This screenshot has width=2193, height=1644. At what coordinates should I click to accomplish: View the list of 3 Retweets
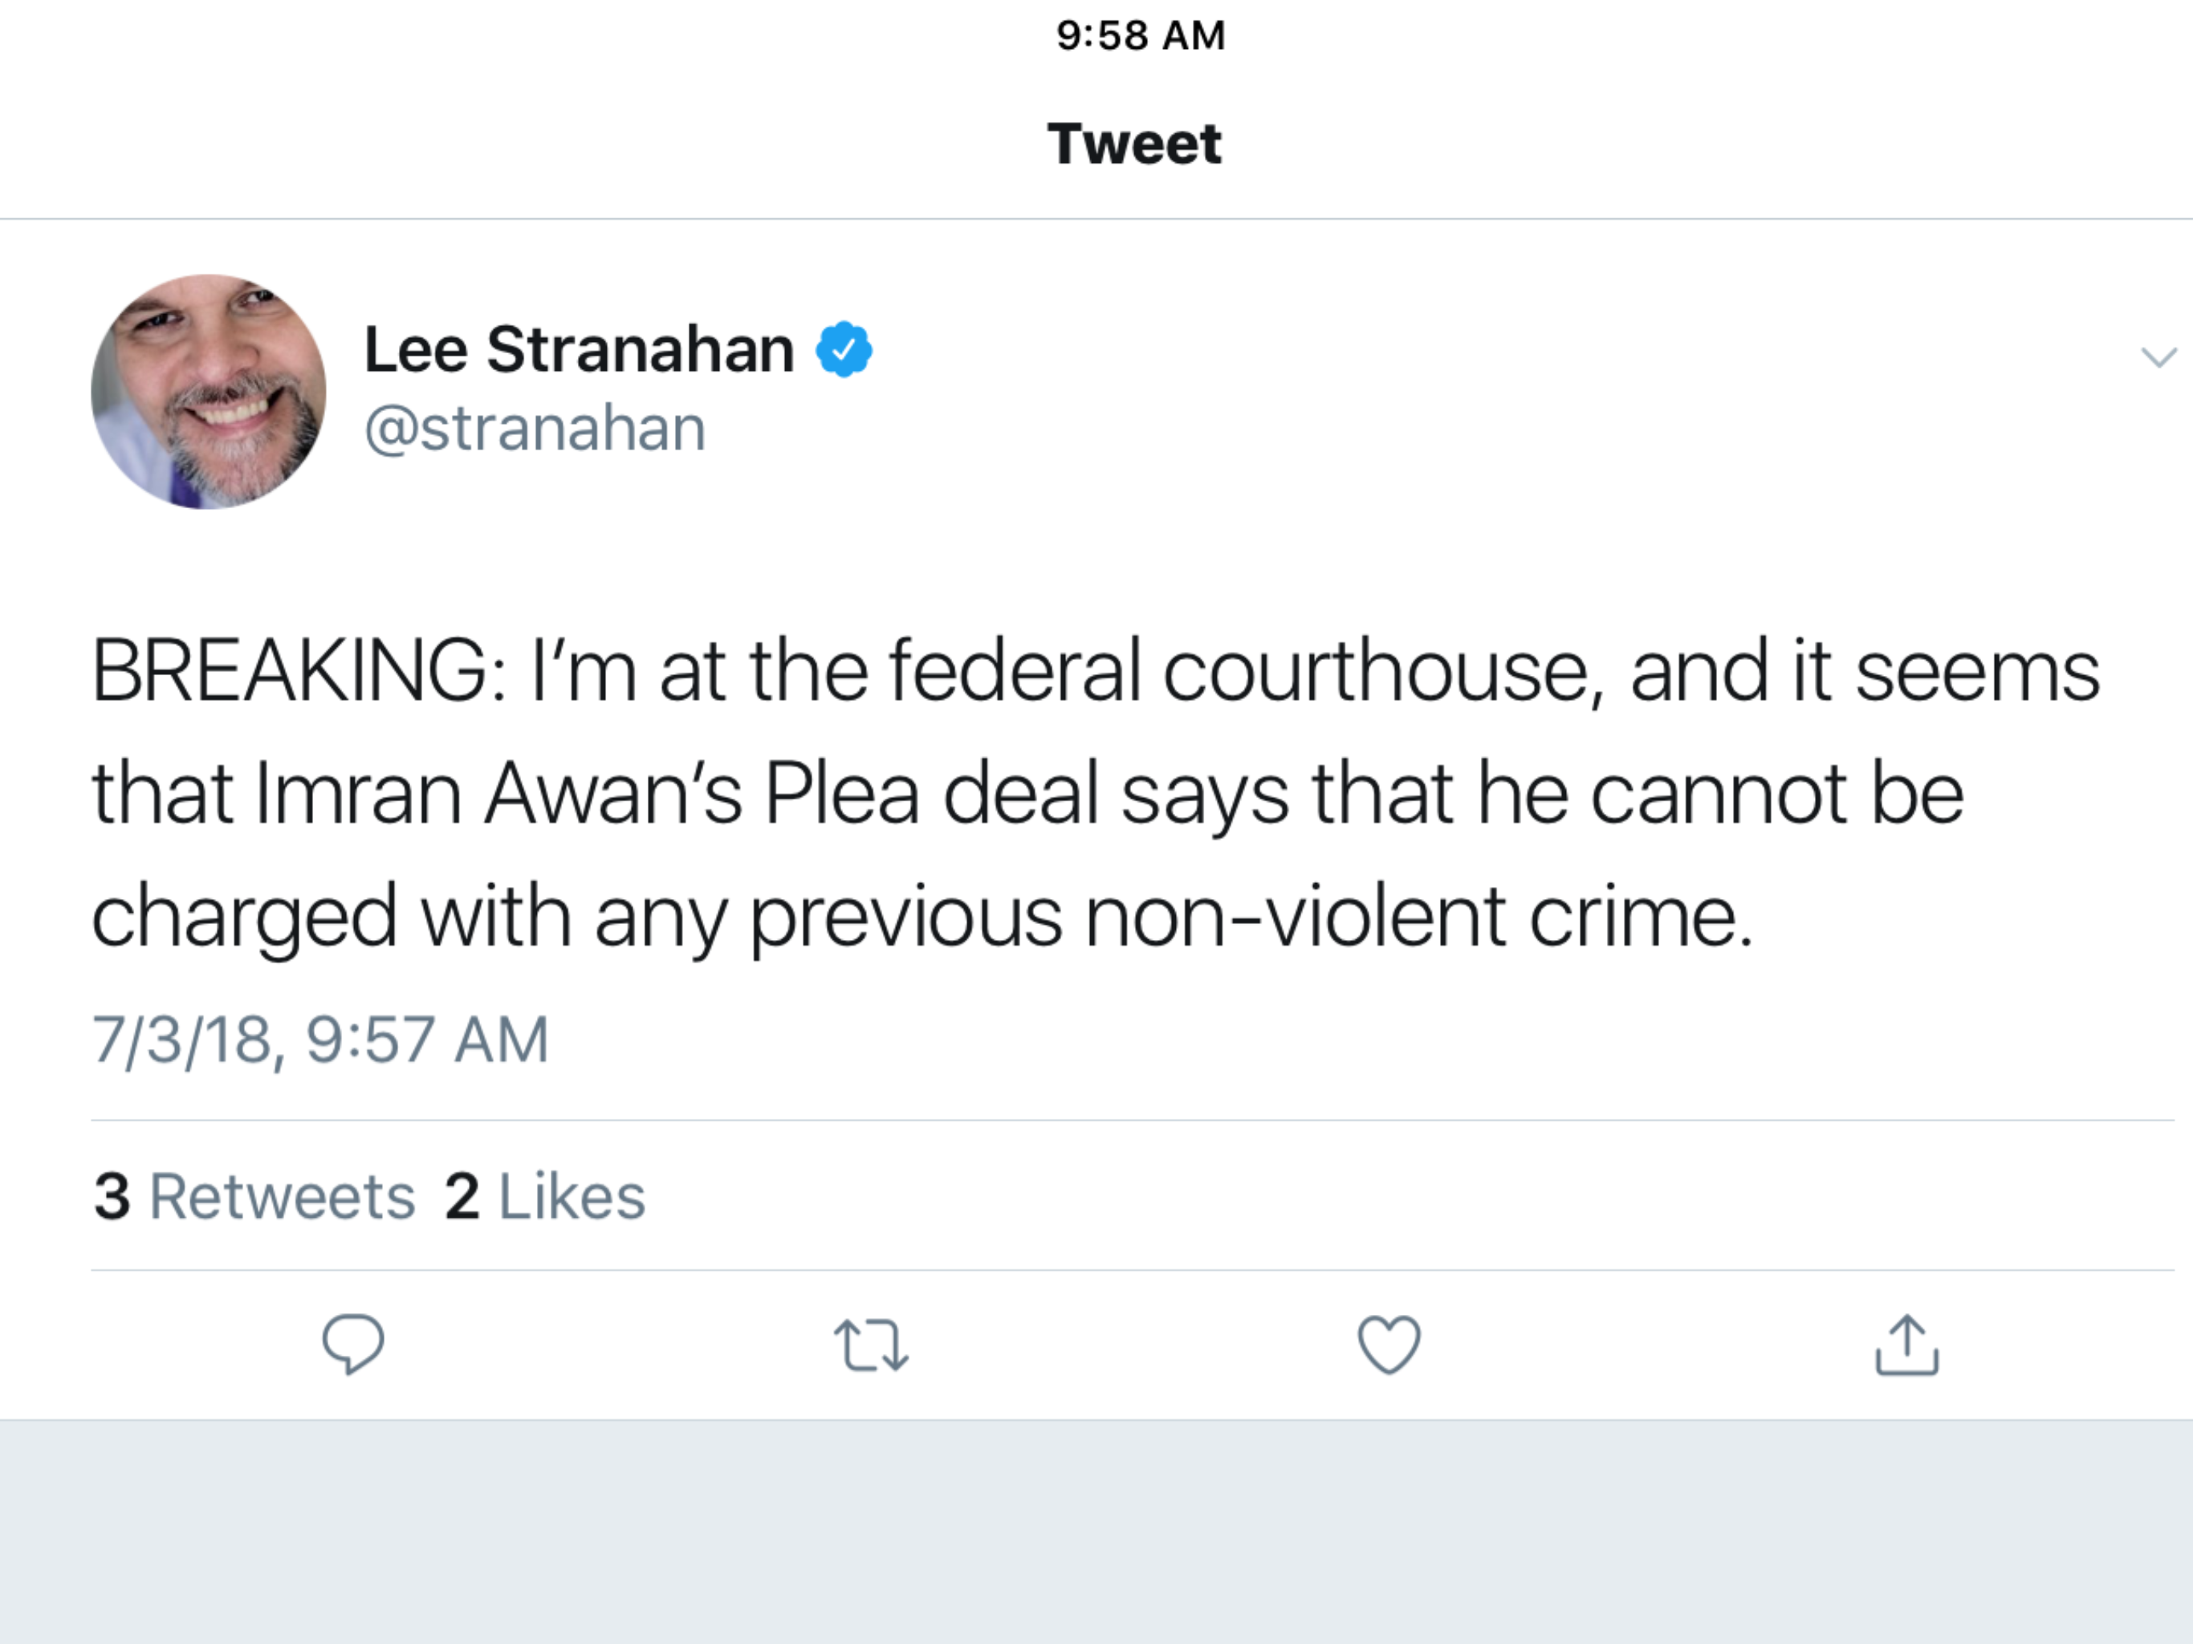coord(254,1196)
